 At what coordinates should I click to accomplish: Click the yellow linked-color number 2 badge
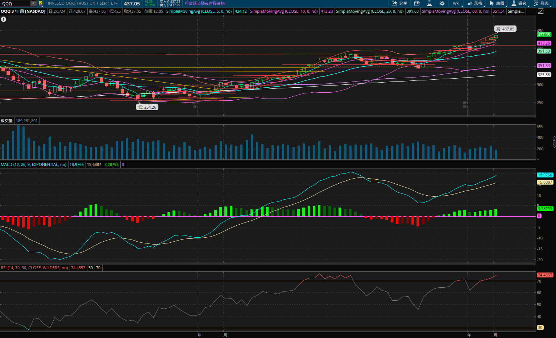click(x=41, y=3)
